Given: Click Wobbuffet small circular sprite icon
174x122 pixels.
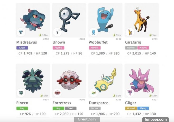Looking at the screenshot, I should (x=94, y=32).
